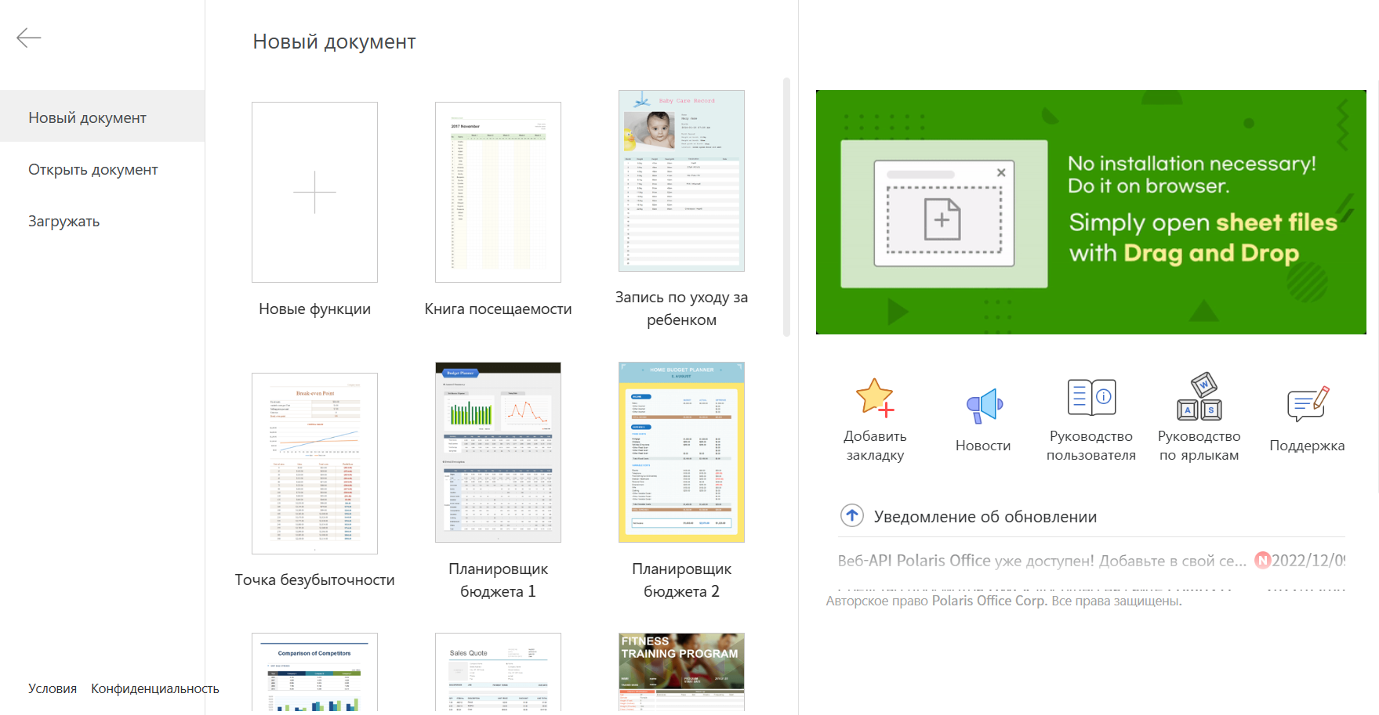
Task: Open the Планировщик бюджета 2 thumbnail
Action: click(x=681, y=452)
